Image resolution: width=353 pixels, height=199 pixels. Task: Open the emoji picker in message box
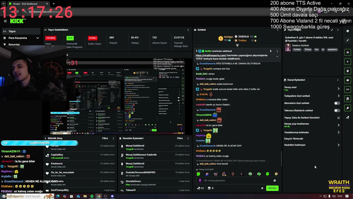point(275,180)
